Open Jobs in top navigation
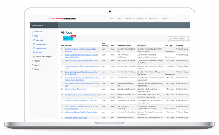 tap(119, 19)
